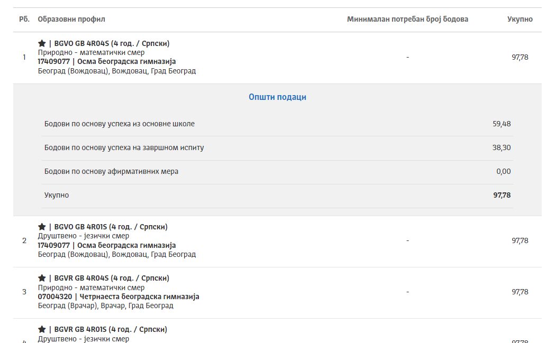Viewport: 547px width, 343px height.
Task: Select Осма београдска гимназија in row one
Action: 126,62
